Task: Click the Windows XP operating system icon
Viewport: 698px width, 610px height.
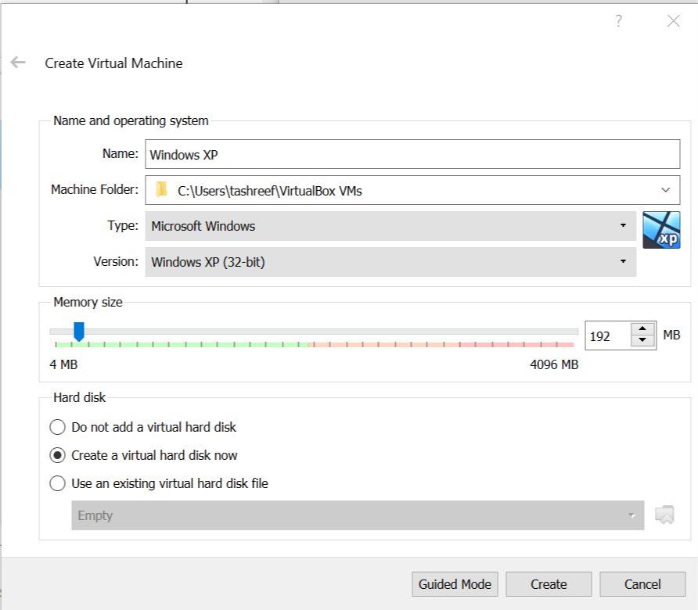Action: [x=661, y=230]
